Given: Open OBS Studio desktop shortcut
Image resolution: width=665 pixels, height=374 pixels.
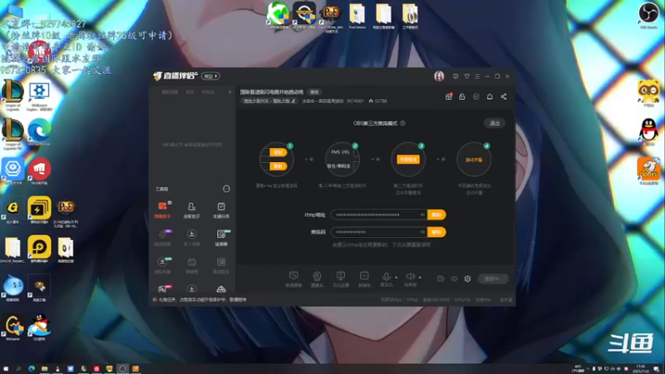Looking at the screenshot, I should tap(648, 16).
